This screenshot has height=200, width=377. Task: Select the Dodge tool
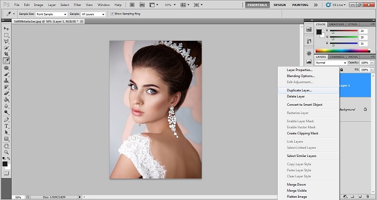6,112
